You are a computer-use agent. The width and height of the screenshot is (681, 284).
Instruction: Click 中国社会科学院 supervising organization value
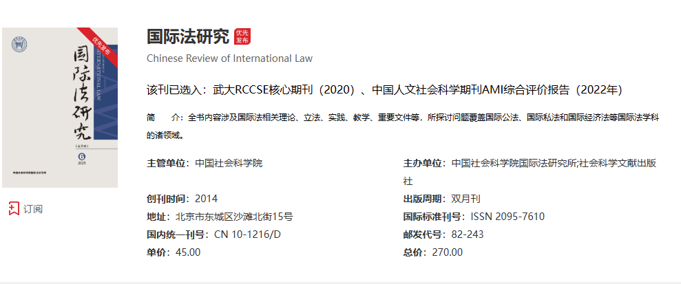click(x=229, y=163)
